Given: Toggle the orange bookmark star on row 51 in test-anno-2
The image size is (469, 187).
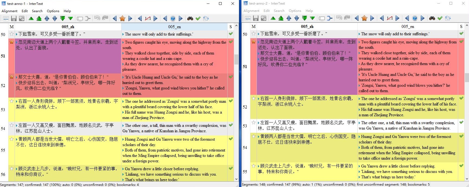Looking at the screenshot, I should pyautogui.click(x=254, y=42).
